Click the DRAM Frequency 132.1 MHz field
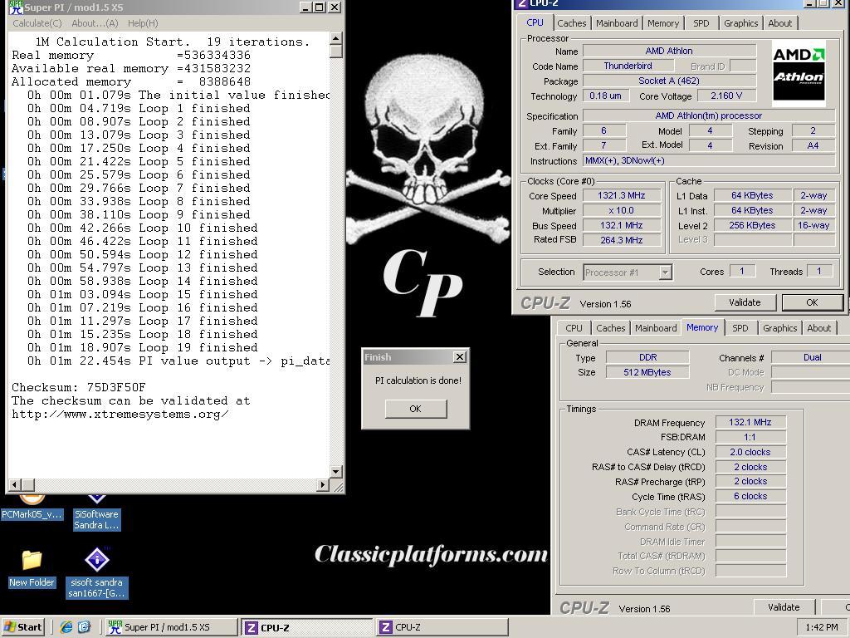This screenshot has height=638, width=850. coord(750,422)
